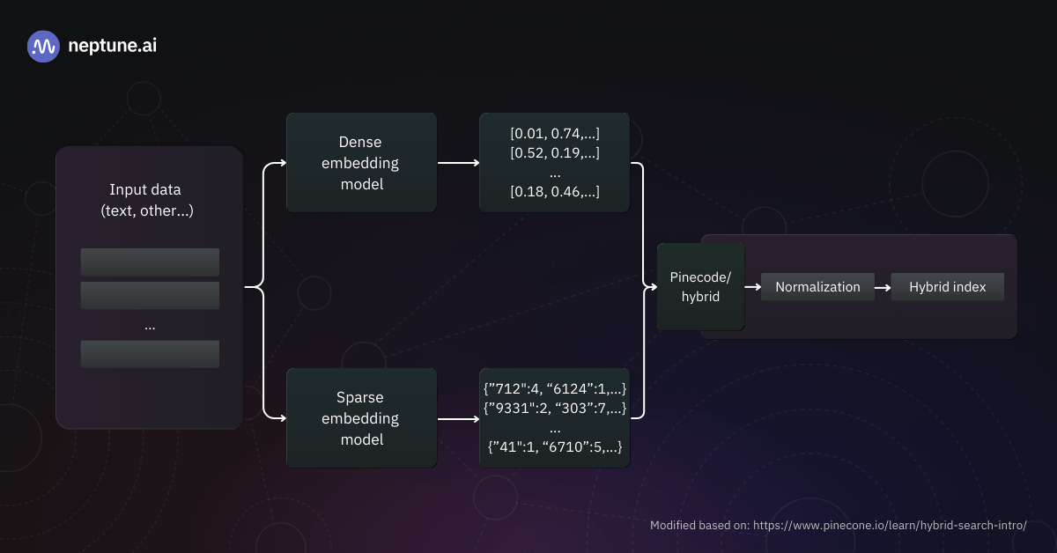The height and width of the screenshot is (553, 1057).
Task: Select the Sparse embedding model node
Action: click(361, 417)
